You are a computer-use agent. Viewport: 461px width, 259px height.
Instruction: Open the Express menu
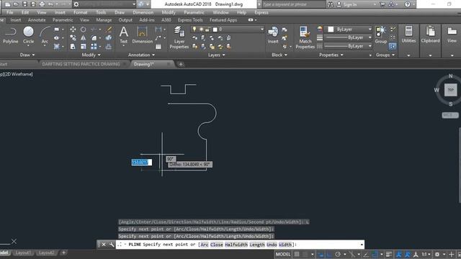(261, 12)
